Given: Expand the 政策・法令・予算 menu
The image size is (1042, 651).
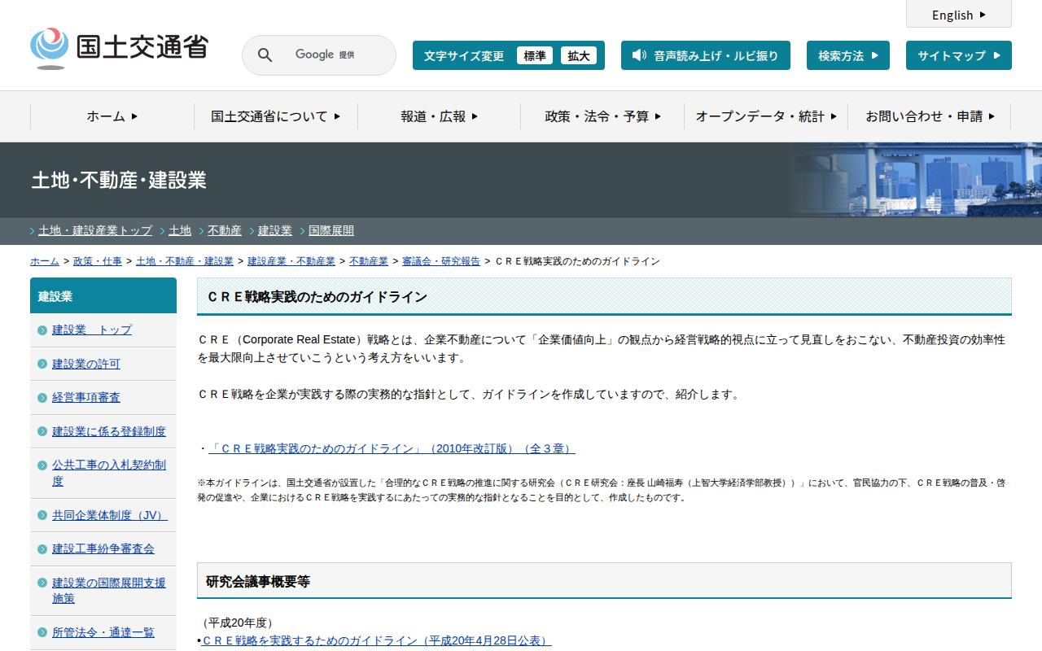Looking at the screenshot, I should point(602,116).
